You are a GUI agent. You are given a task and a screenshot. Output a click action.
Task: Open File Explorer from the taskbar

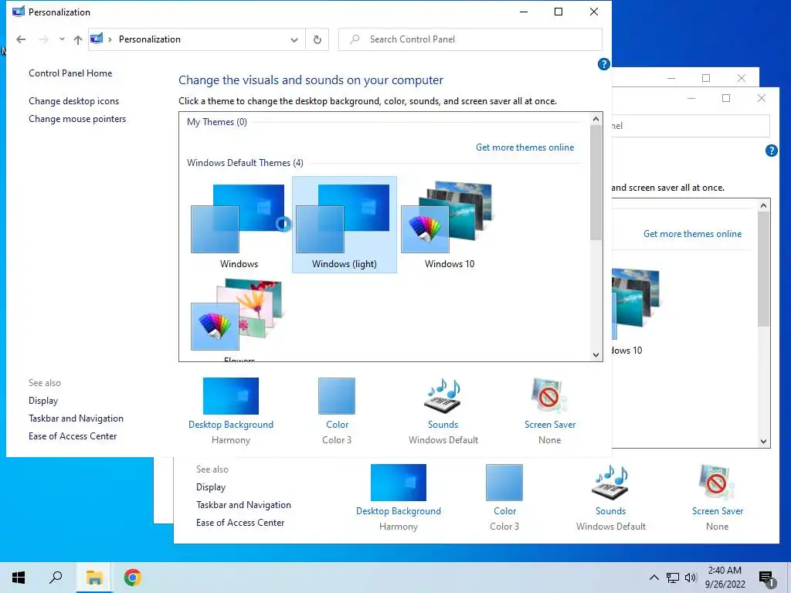(94, 578)
